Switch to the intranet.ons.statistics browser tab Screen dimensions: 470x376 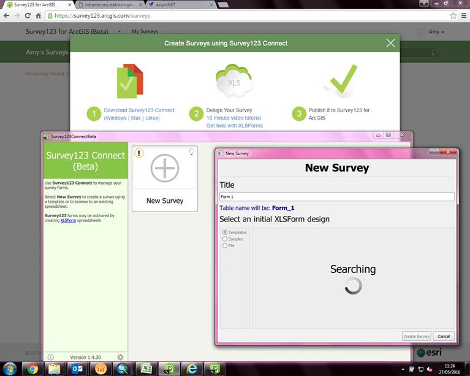click(108, 5)
